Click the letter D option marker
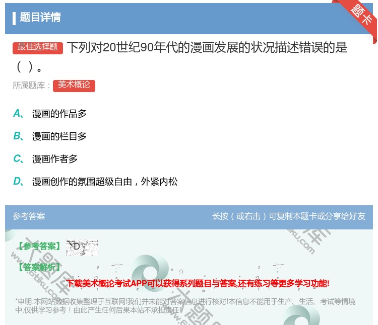Viewport: 378px width, 325px height. [18, 181]
